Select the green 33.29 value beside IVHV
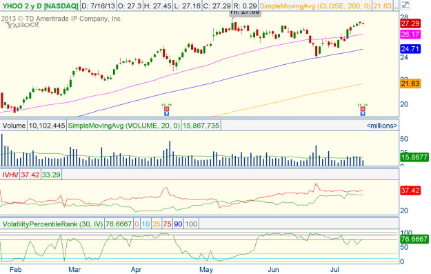 pos(51,175)
